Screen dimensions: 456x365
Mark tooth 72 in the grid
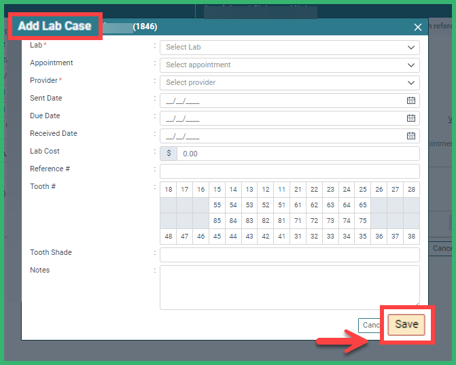tap(314, 221)
